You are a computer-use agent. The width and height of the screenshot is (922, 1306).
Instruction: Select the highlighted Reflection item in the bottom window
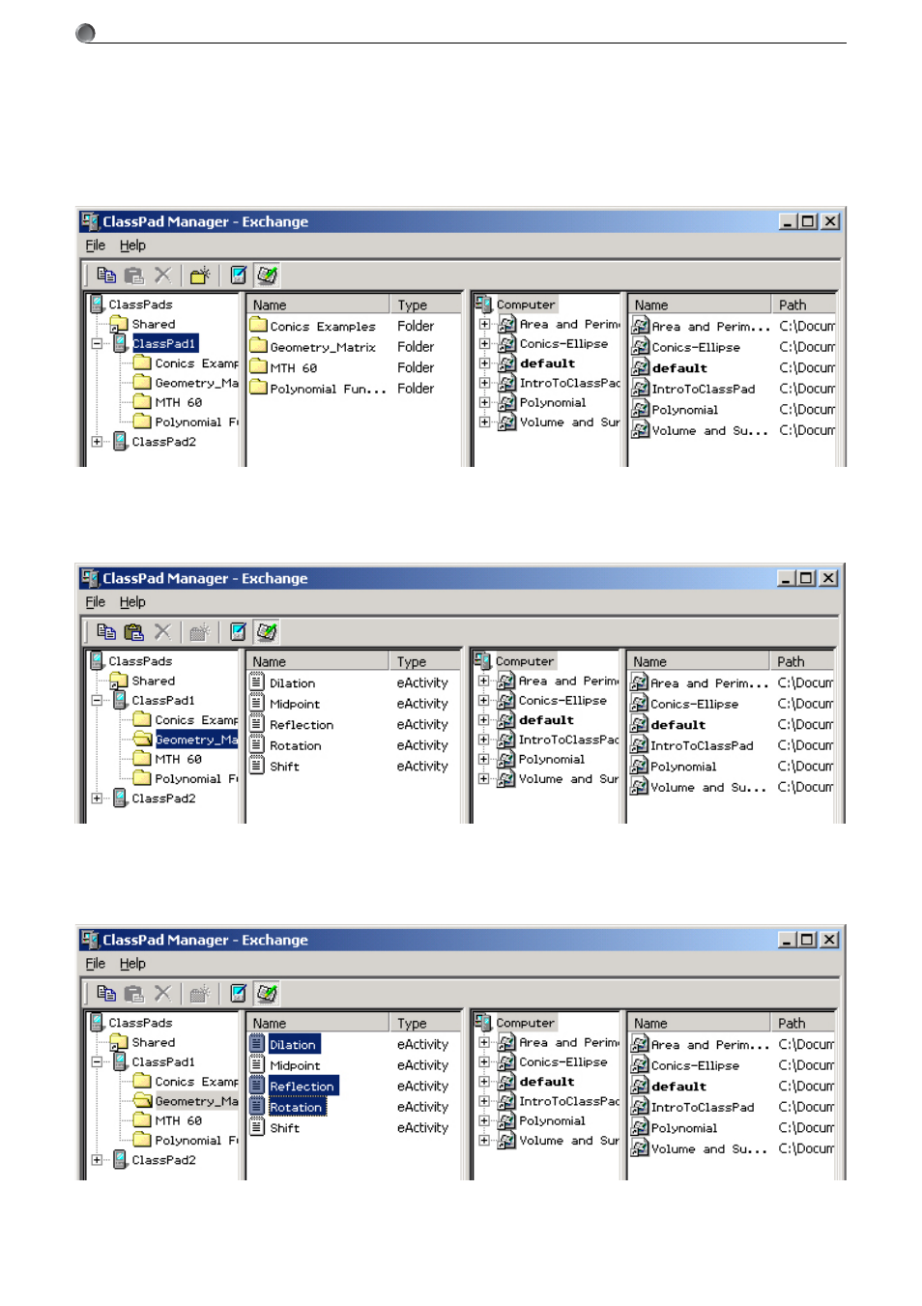point(303,1087)
